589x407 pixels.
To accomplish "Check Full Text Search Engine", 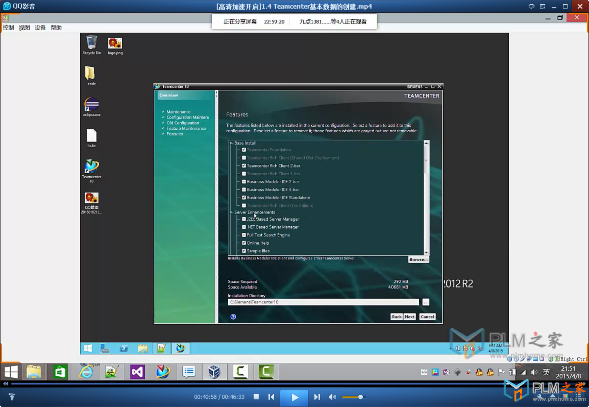I will (x=244, y=235).
